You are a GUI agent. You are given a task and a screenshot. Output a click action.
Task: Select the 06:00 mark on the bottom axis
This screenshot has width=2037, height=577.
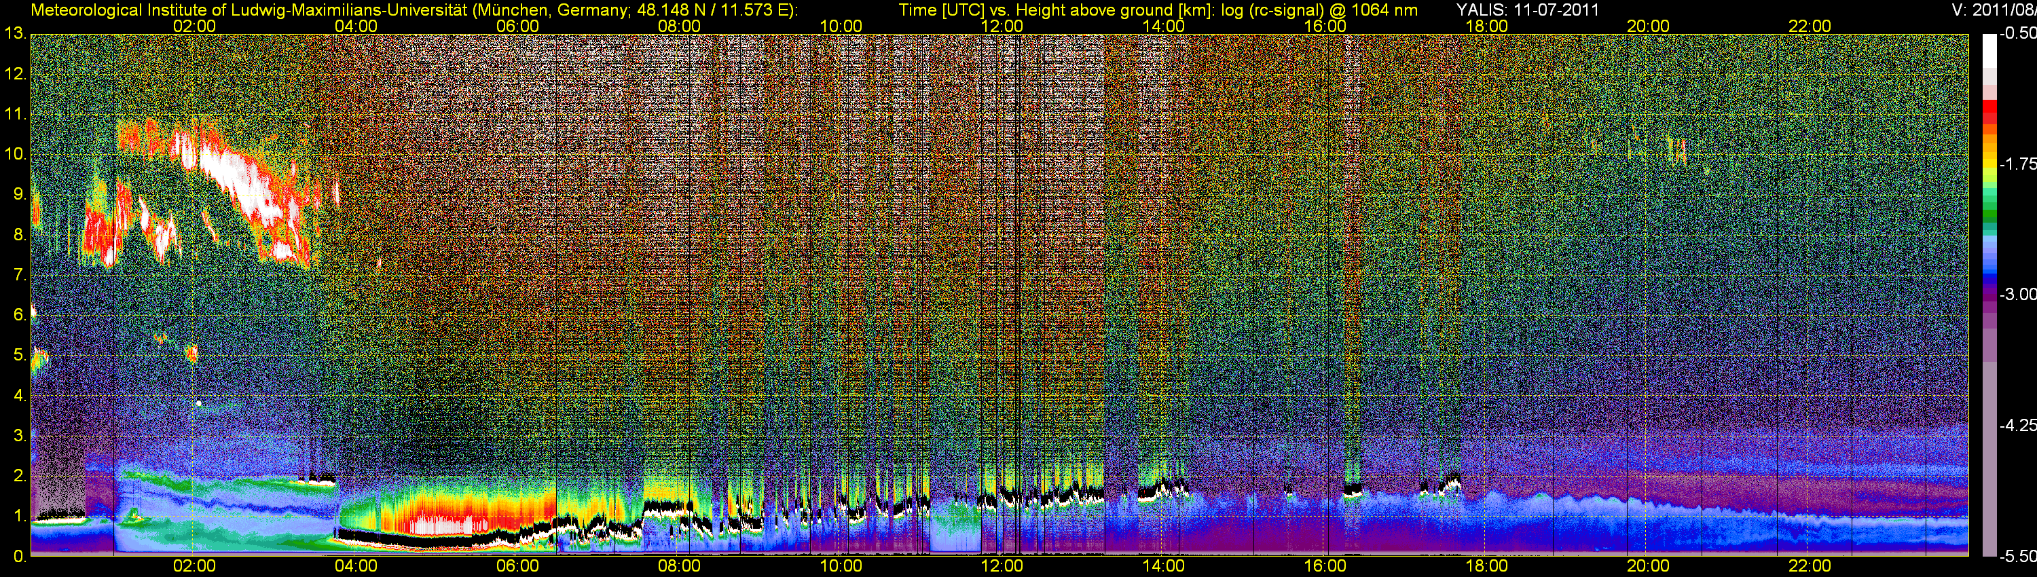coord(517,566)
